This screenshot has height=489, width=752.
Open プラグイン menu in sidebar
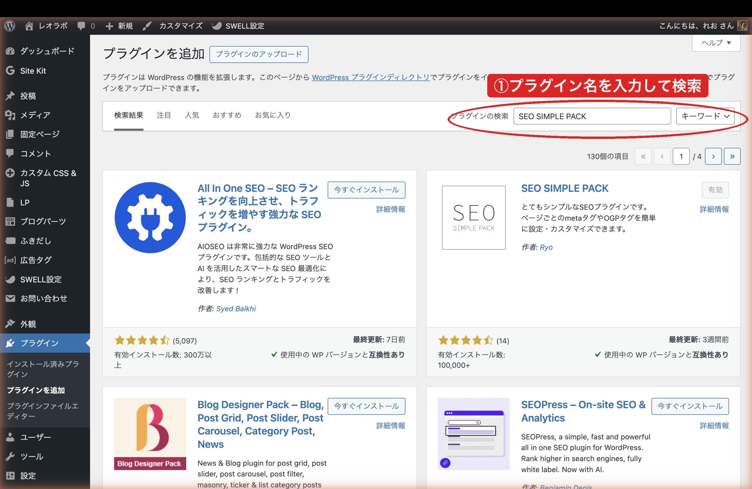click(45, 343)
